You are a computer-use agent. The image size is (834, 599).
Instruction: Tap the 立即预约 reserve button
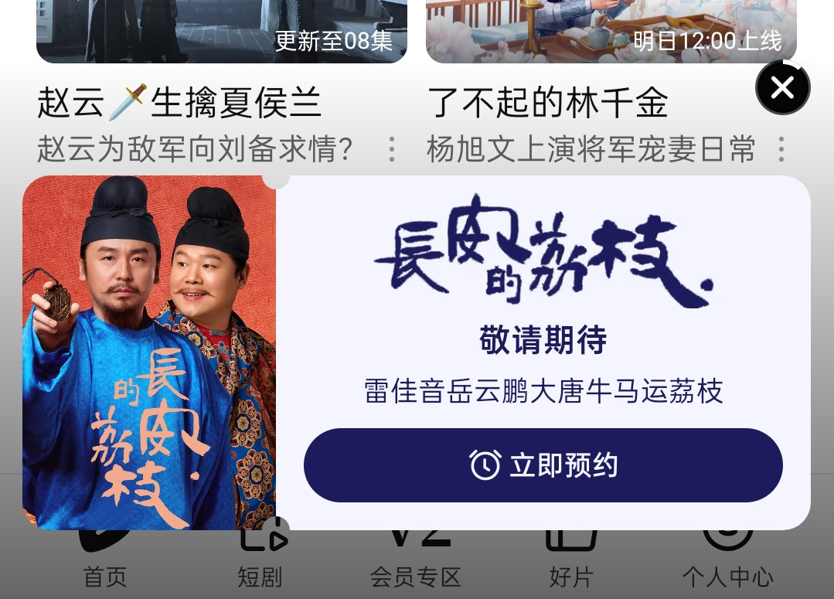pos(543,465)
